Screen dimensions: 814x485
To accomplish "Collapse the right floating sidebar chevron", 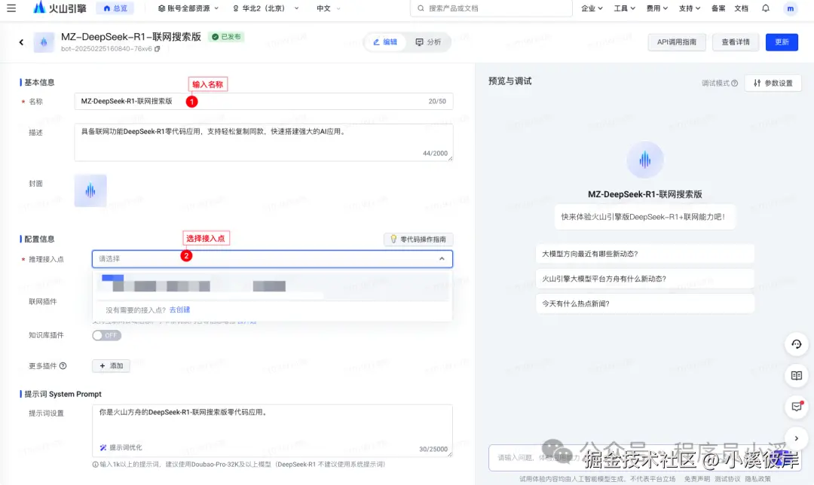I will pyautogui.click(x=797, y=438).
